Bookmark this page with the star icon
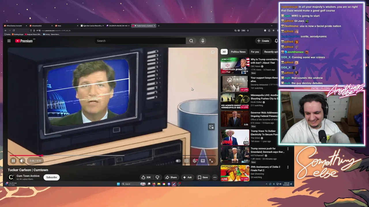The height and width of the screenshot is (207, 369). click(x=248, y=30)
